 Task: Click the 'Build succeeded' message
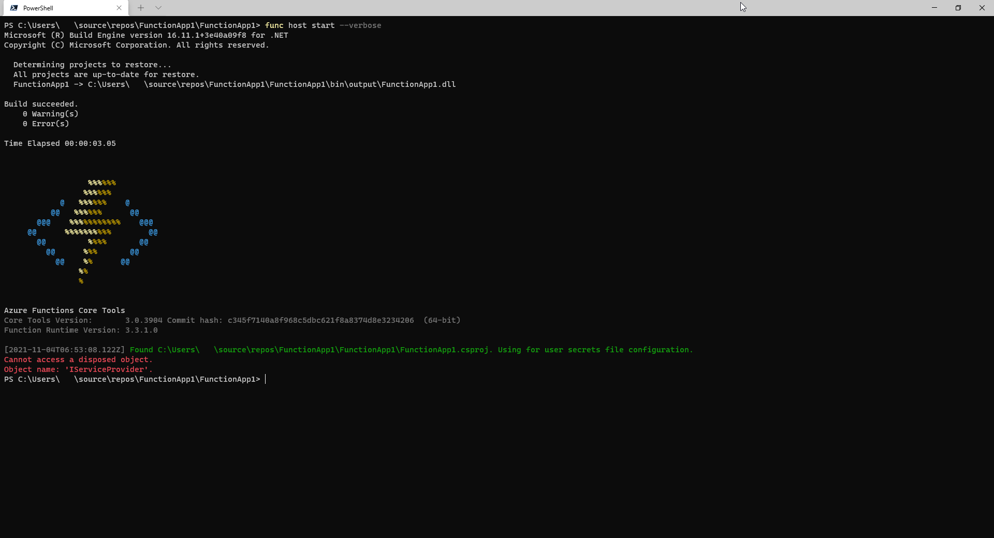40,103
